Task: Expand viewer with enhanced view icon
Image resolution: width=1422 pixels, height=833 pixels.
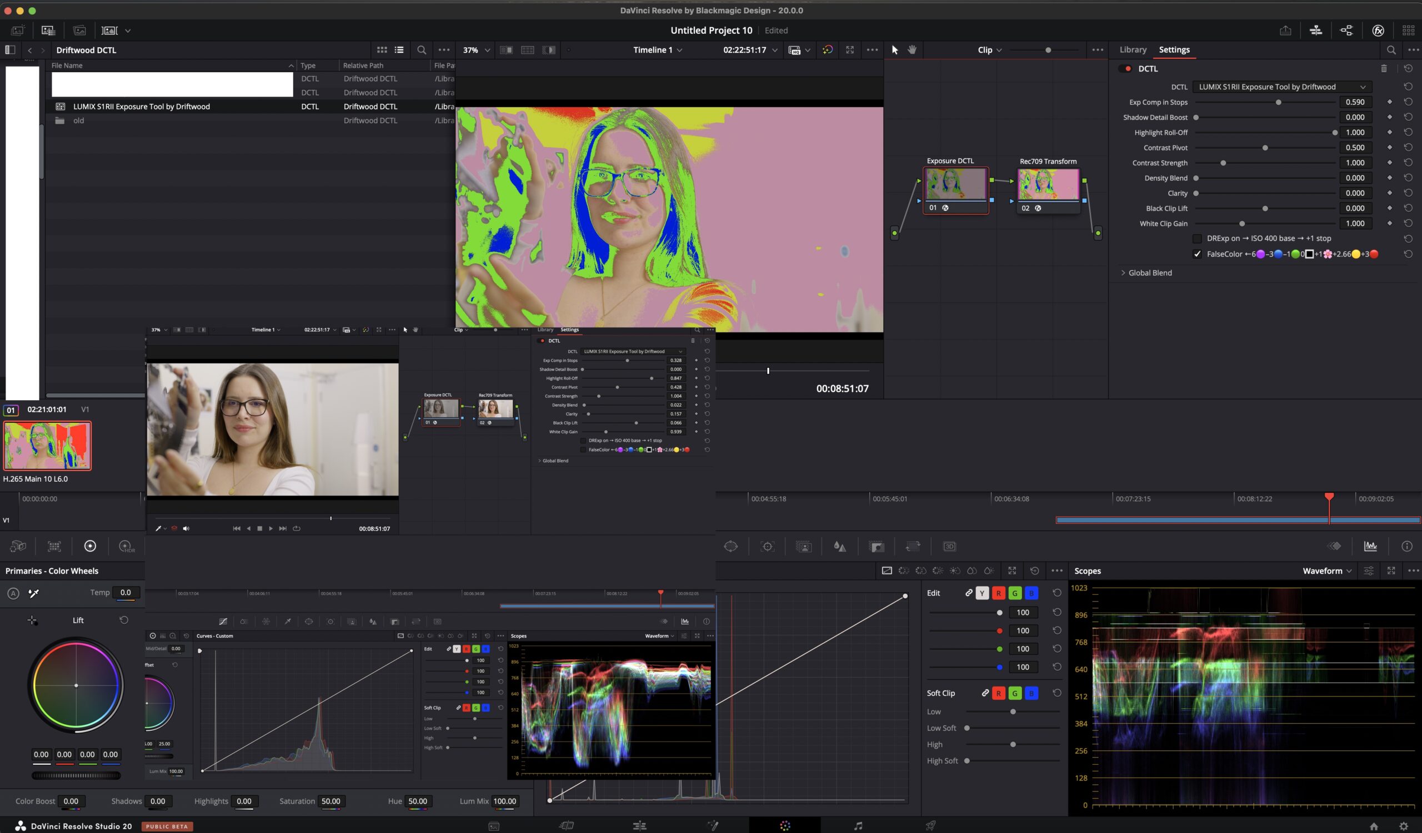Action: click(850, 49)
